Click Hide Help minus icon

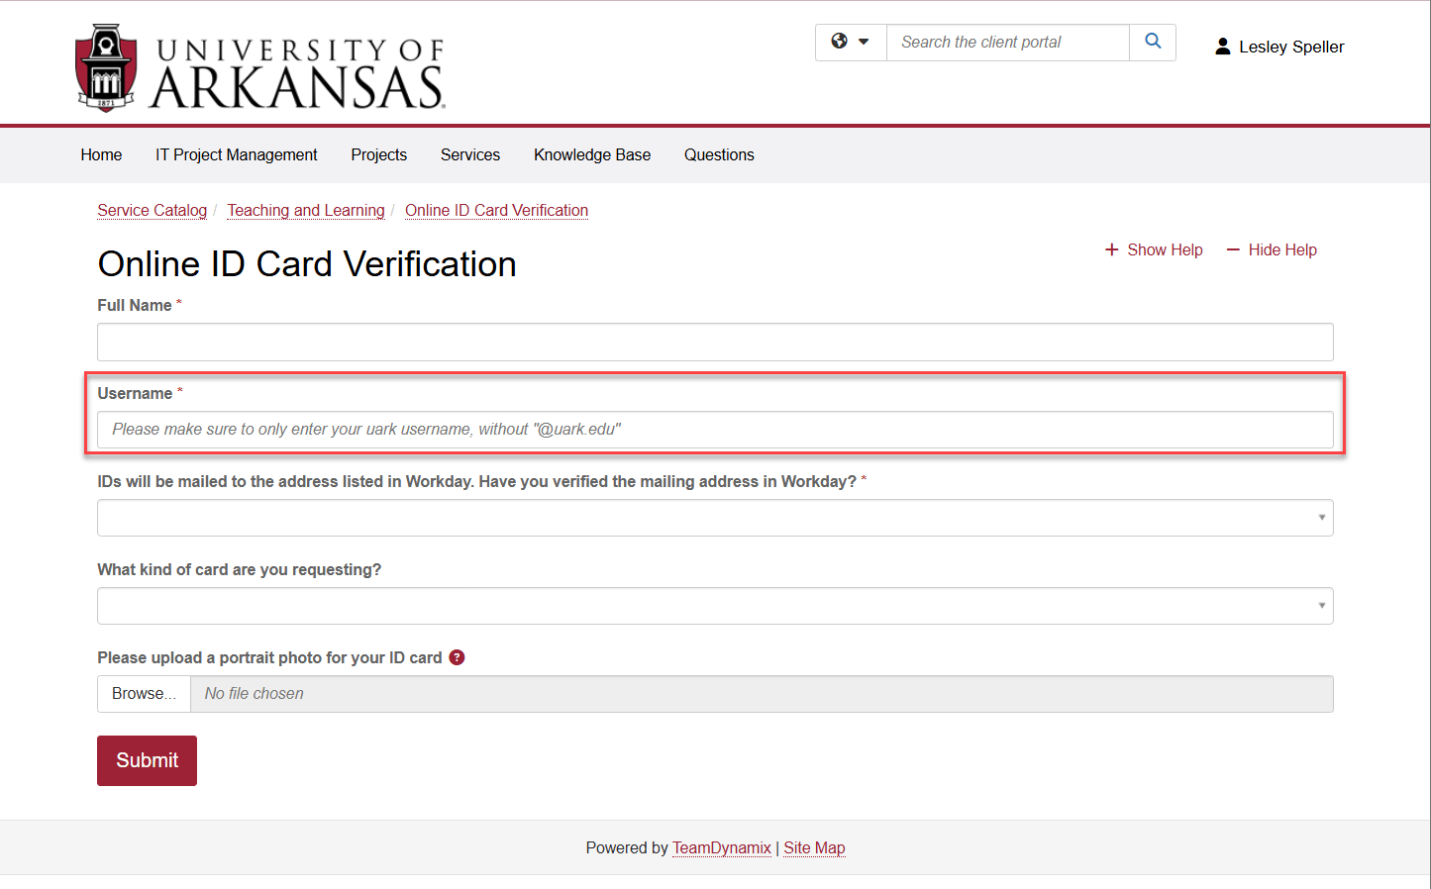tap(1233, 249)
